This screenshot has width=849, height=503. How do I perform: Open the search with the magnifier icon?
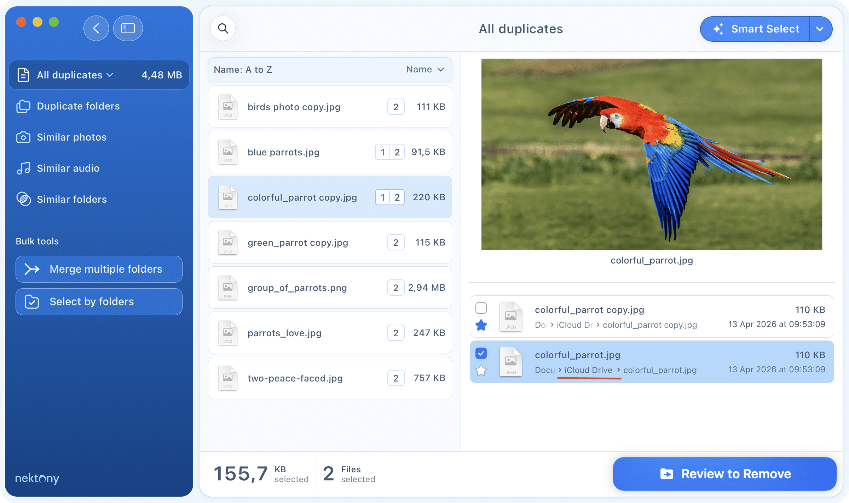click(x=223, y=28)
